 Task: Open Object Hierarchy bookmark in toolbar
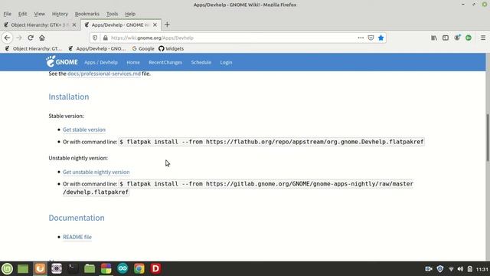pos(34,48)
